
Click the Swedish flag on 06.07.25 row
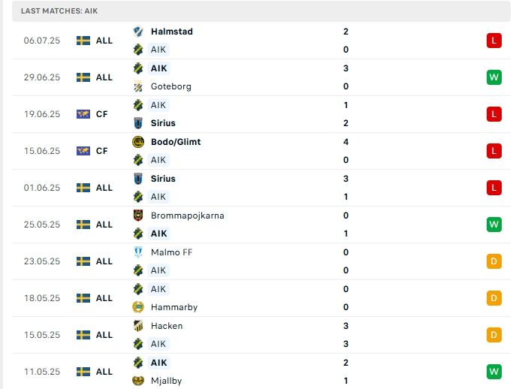[83, 41]
